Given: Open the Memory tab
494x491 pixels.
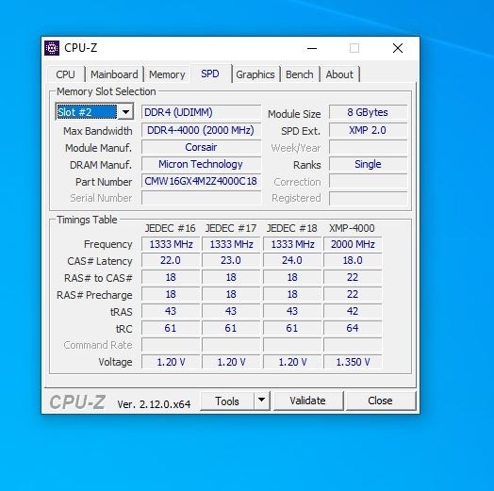Looking at the screenshot, I should point(167,74).
